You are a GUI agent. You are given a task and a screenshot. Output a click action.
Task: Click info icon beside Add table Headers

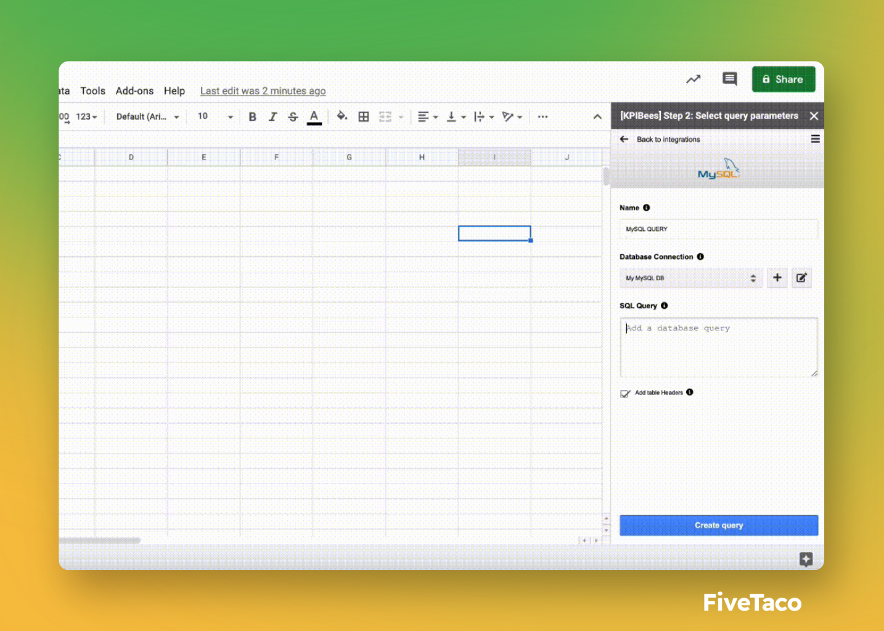click(x=690, y=392)
